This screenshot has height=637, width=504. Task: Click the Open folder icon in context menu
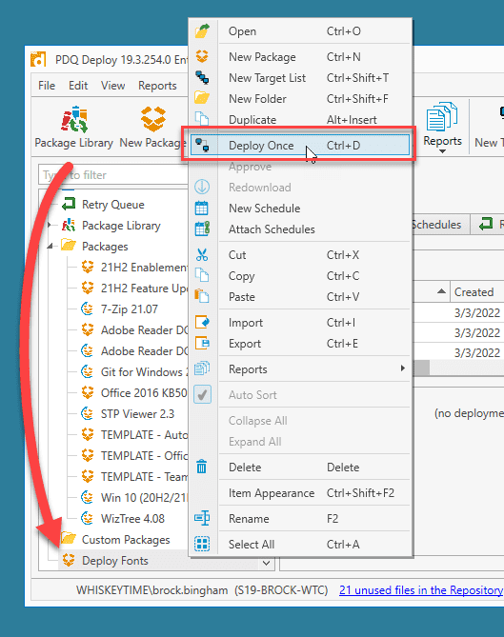202,31
